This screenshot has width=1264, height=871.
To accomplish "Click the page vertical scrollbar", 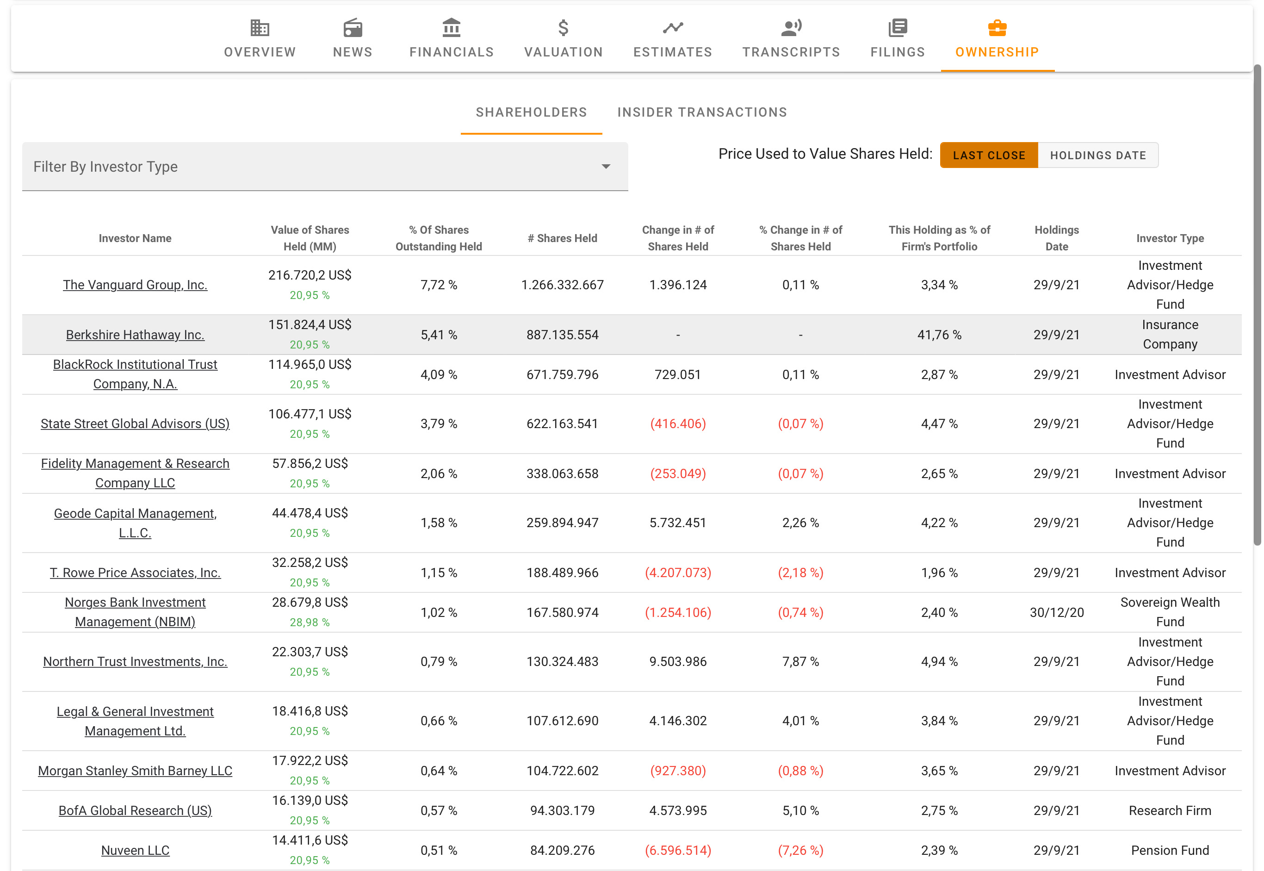I will [x=1257, y=305].
